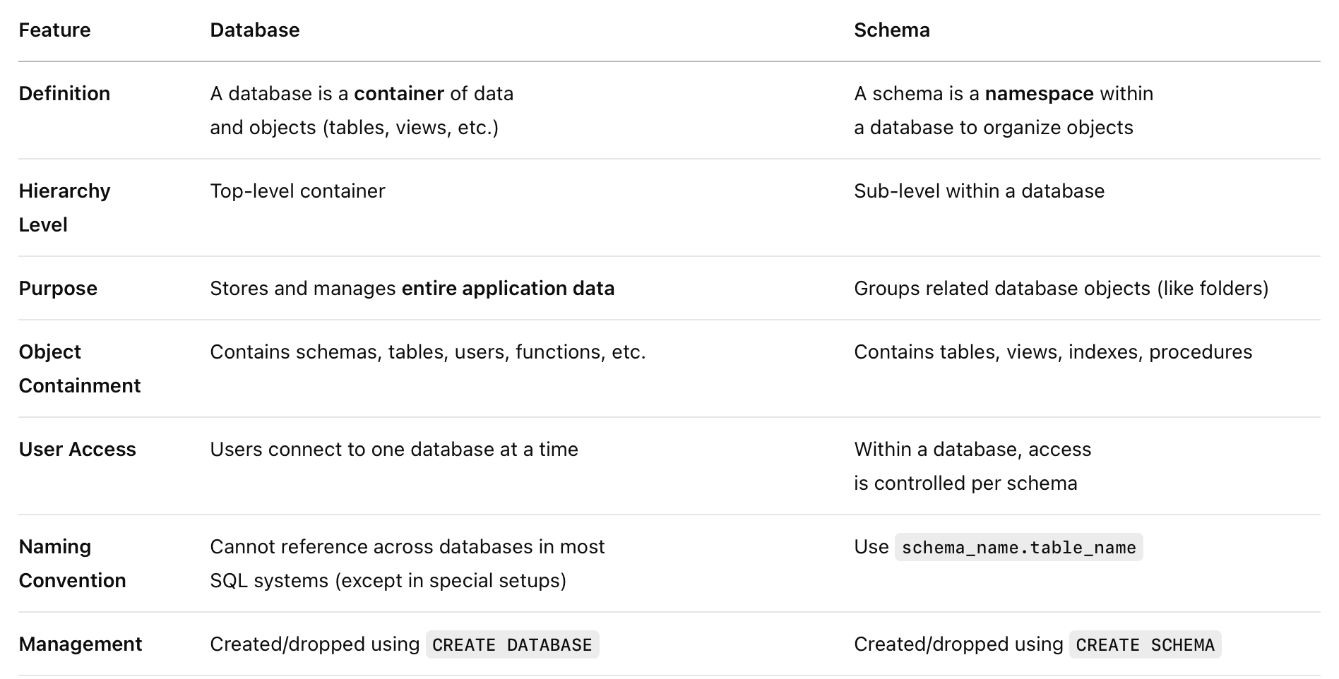The width and height of the screenshot is (1339, 679).
Task: Click Sub-level within a database text
Action: 979,191
